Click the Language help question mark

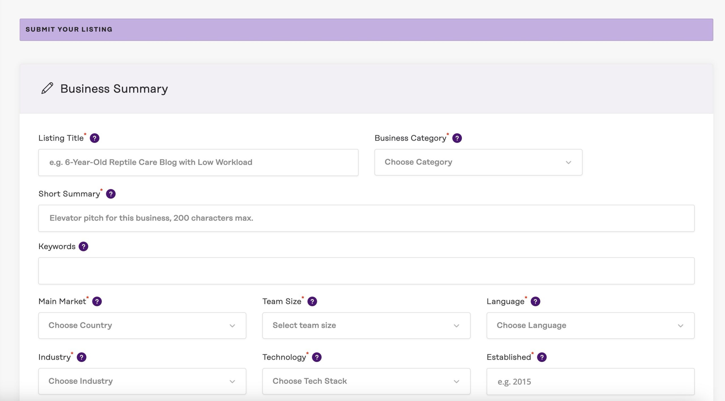pyautogui.click(x=535, y=301)
